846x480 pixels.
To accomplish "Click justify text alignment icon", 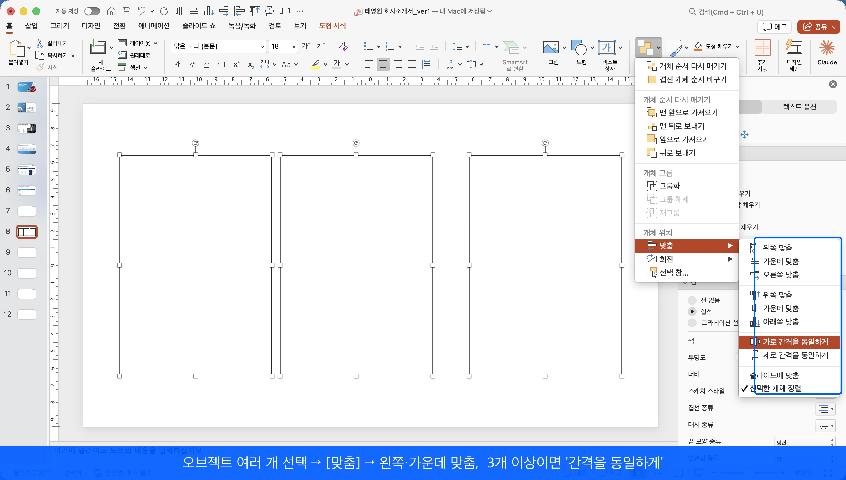I will click(x=412, y=64).
